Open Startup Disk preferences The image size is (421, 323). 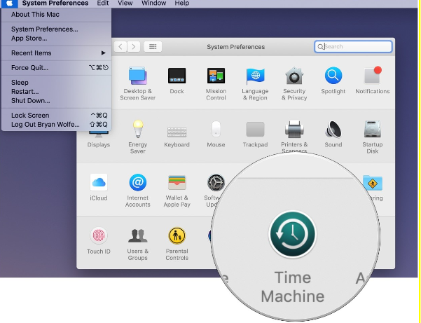[x=373, y=137]
